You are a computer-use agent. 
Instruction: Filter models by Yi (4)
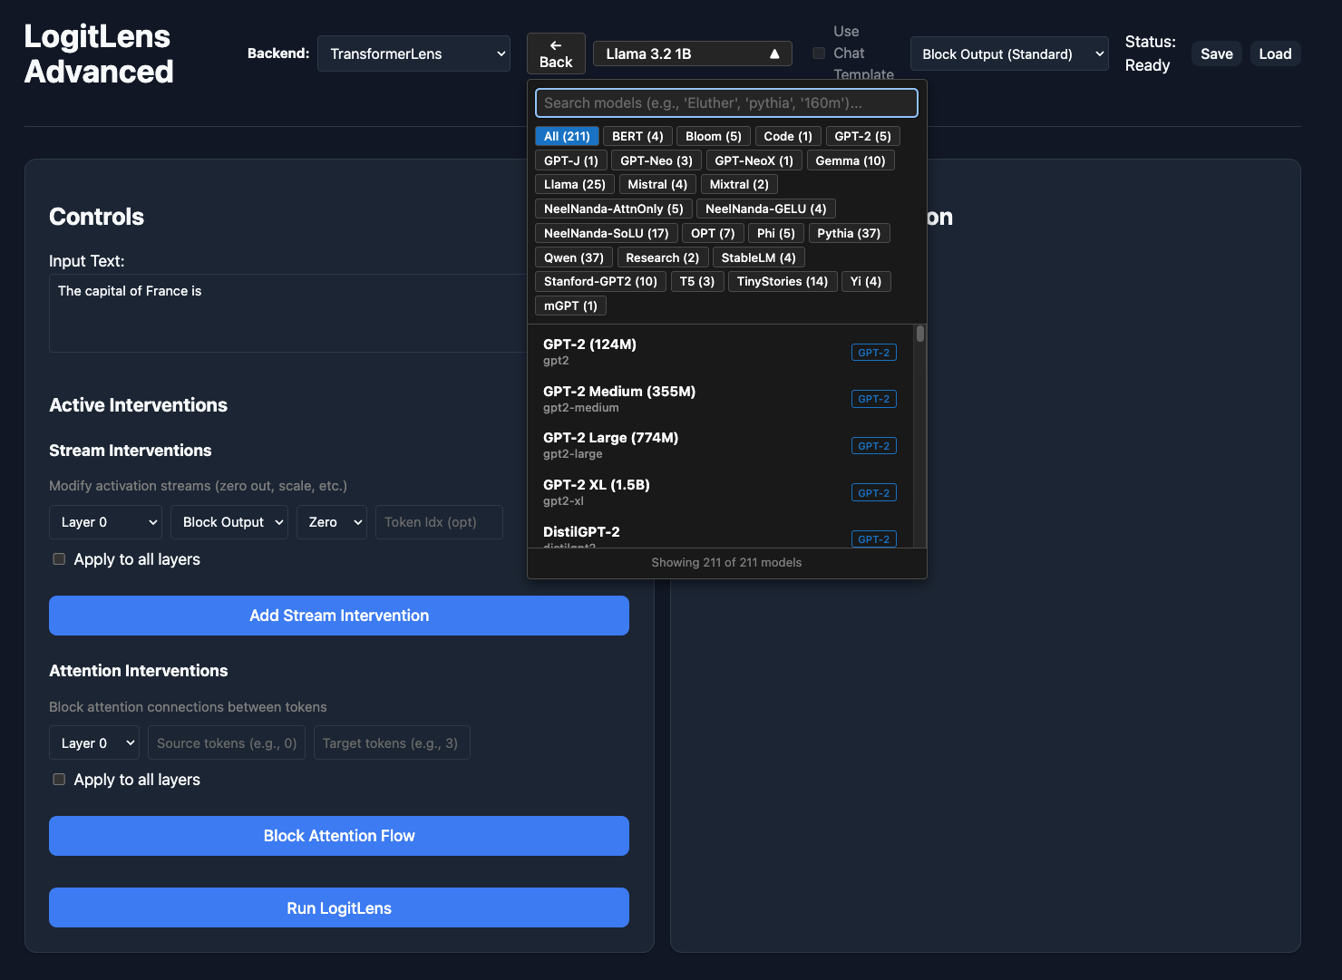click(866, 281)
